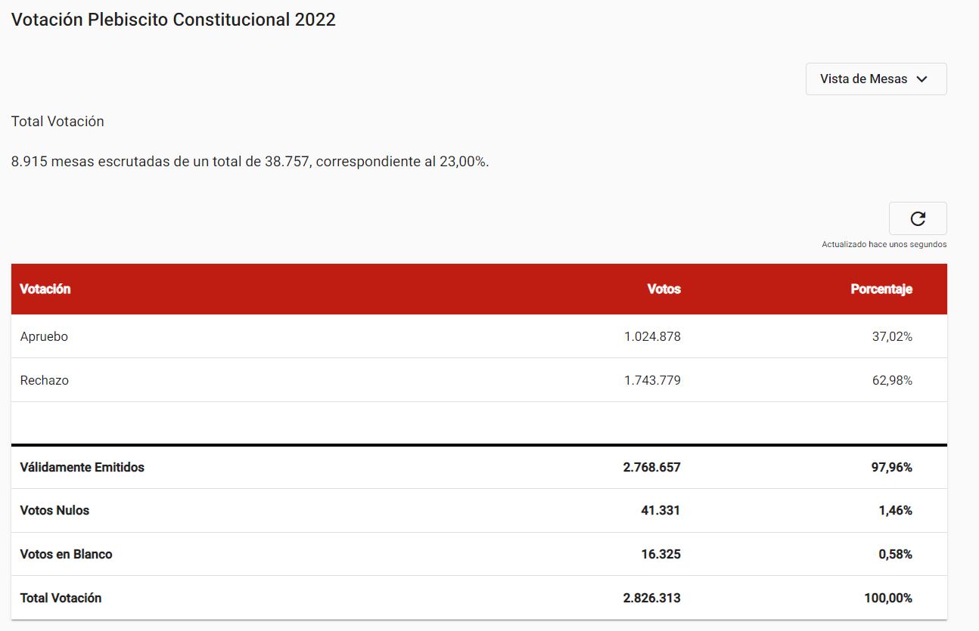Open the Vista de Mesas dropdown

pos(875,79)
